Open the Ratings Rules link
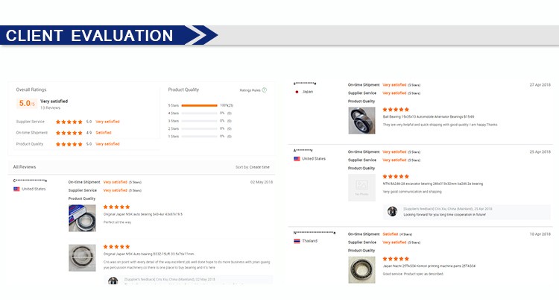This screenshot has width=559, height=300. point(250,90)
